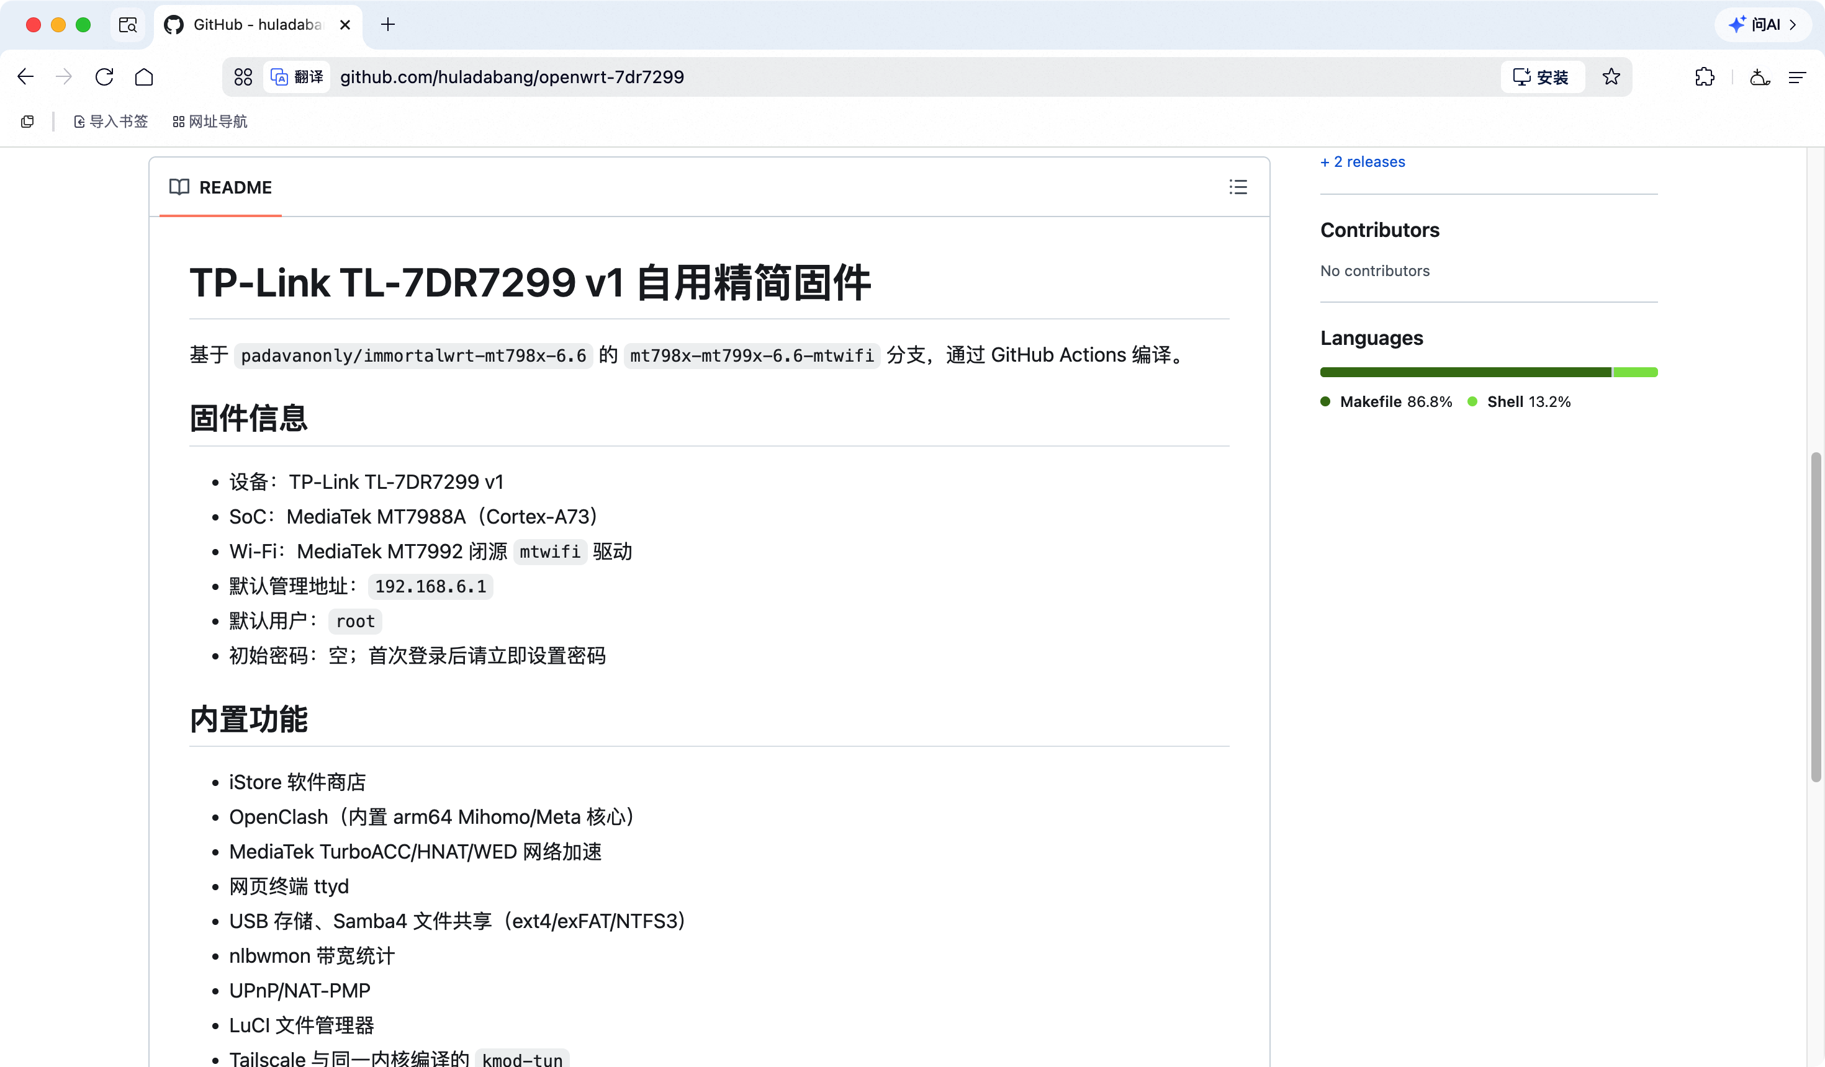1825x1067 pixels.
Task: Click 网址导航 in bookmarks bar
Action: point(210,122)
